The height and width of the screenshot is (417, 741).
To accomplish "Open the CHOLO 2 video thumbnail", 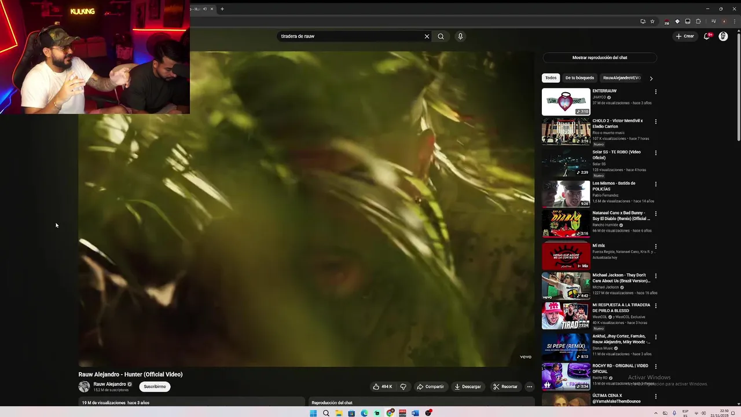I will click(x=566, y=131).
